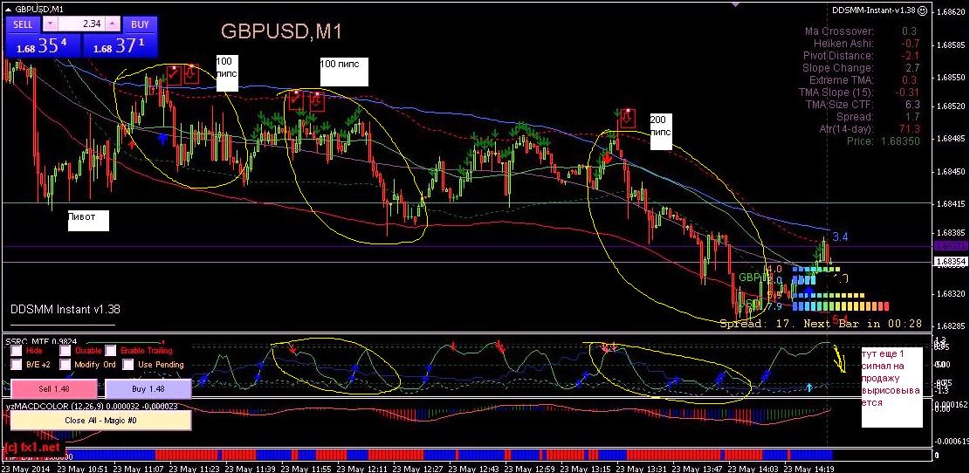Click the cyan up arrow in SSRC indicator window
The height and width of the screenshot is (473, 970).
point(808,387)
